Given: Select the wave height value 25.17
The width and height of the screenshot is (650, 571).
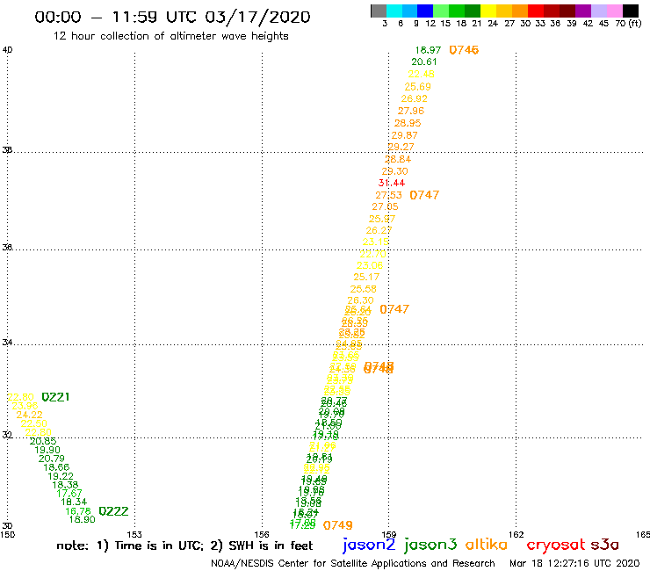Looking at the screenshot, I should pos(366,277).
